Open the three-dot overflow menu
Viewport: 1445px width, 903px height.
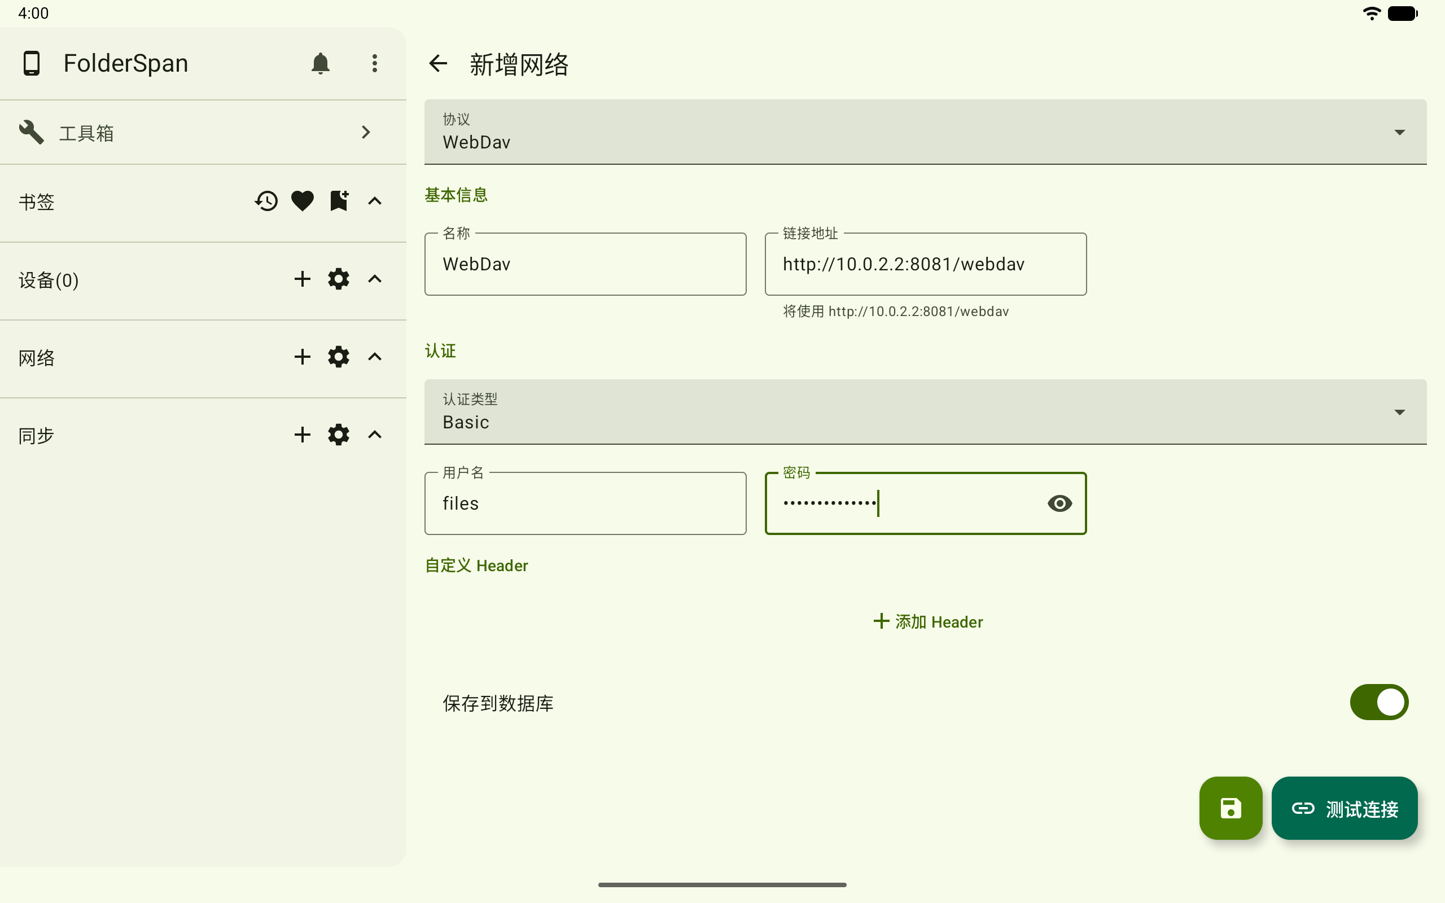pos(374,63)
